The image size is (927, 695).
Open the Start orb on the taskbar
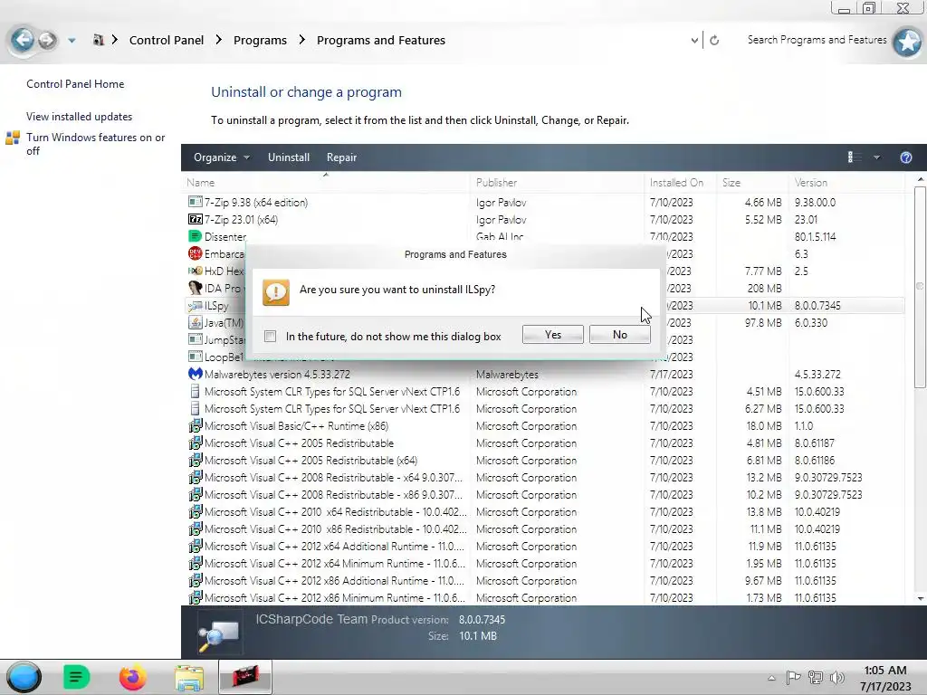point(24,677)
